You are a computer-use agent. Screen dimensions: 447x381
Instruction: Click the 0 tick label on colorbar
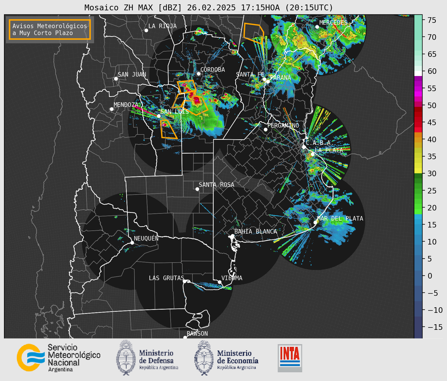coord(430,276)
